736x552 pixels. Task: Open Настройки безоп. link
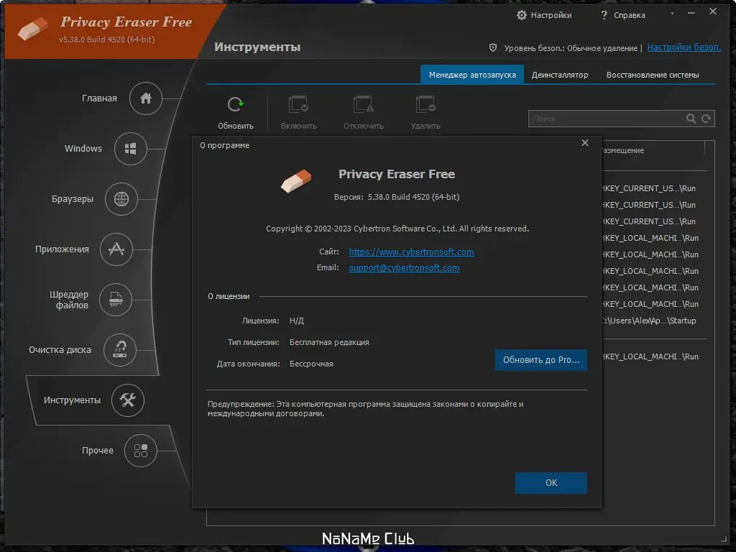point(684,47)
